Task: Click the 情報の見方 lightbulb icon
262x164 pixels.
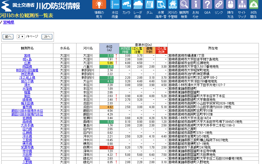Action: (x=99, y=5)
